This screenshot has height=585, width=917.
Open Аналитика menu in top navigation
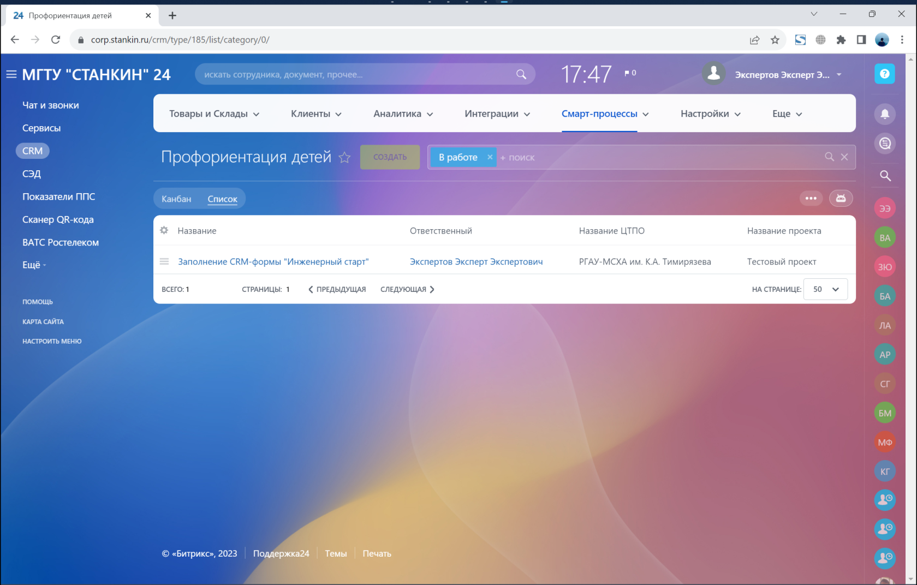click(x=403, y=114)
